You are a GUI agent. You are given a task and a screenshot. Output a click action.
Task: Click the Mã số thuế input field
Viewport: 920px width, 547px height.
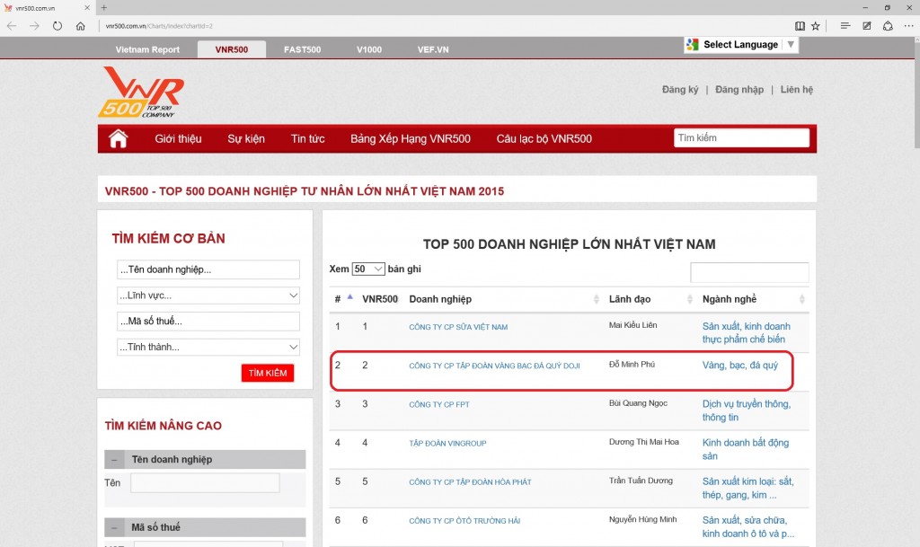pyautogui.click(x=208, y=322)
